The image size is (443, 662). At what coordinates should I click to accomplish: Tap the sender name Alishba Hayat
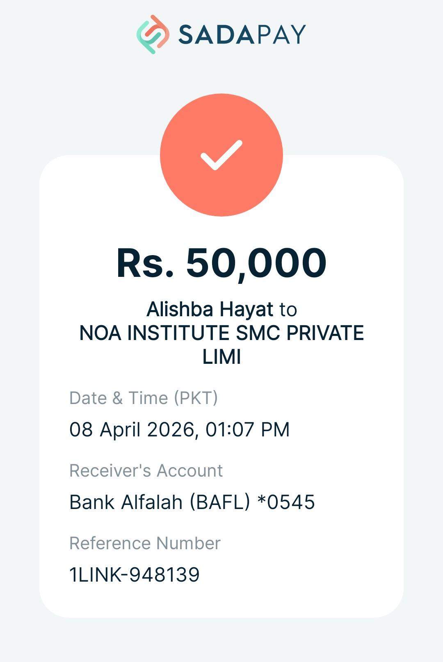click(210, 309)
